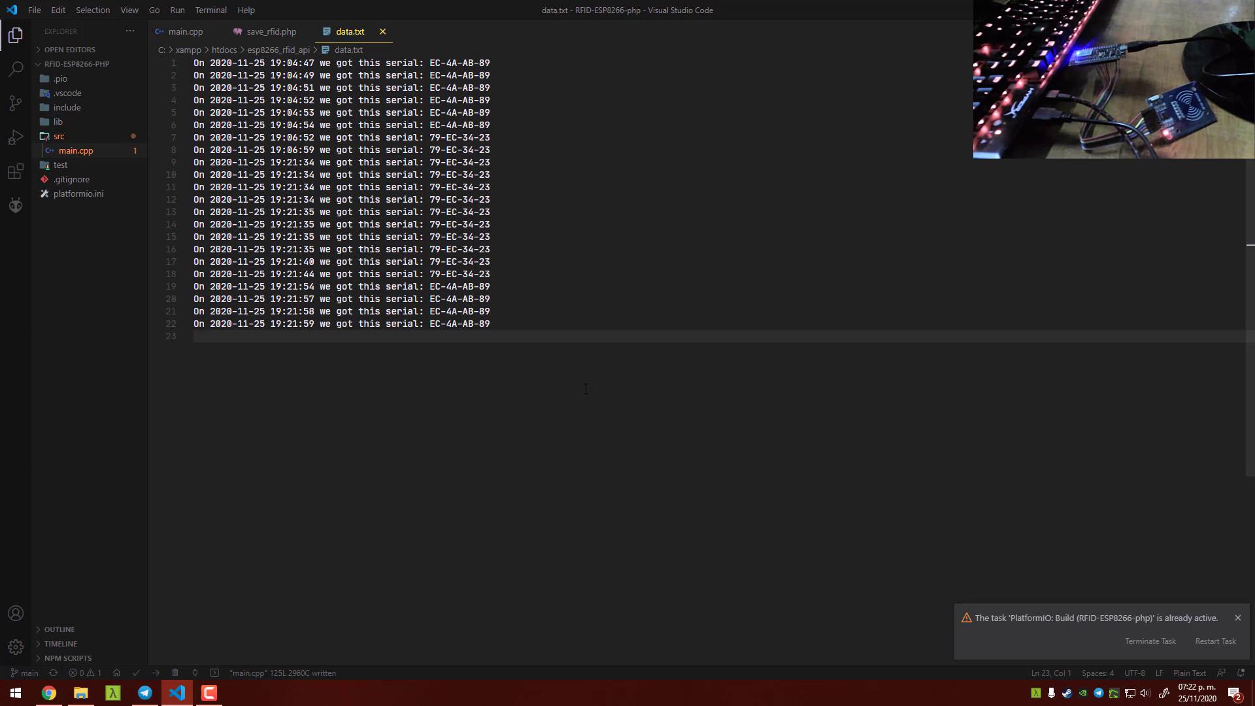Click the Feedback icon in status bar
The image size is (1255, 706).
(1221, 673)
